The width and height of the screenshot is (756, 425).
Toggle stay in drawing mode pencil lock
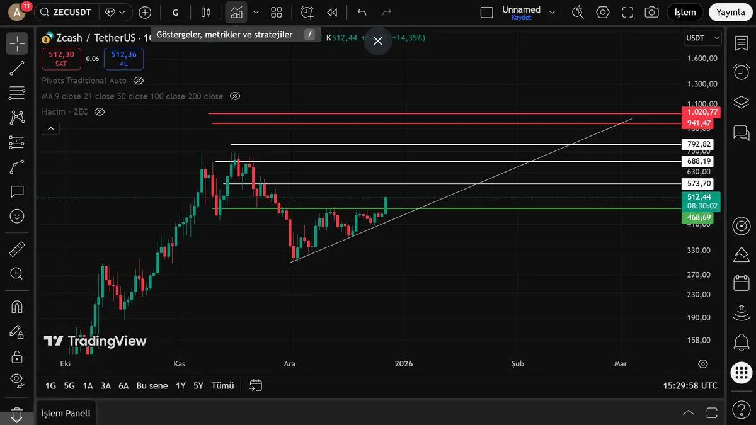coord(17,332)
